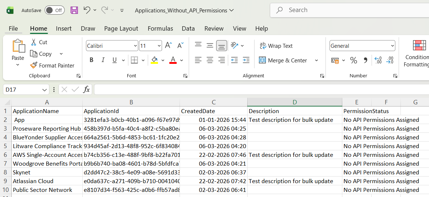Switch to the Page Layout tab
This screenshot has width=429, height=197.
[x=121, y=28]
